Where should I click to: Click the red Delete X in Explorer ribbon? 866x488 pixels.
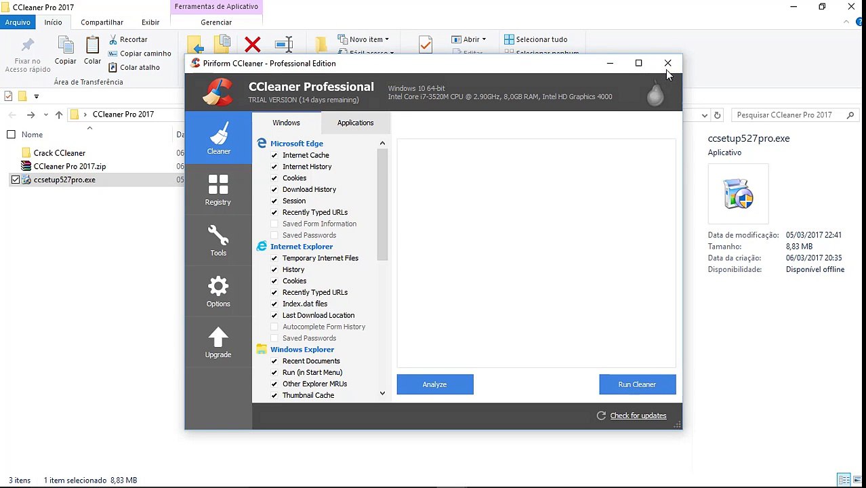coord(253,45)
